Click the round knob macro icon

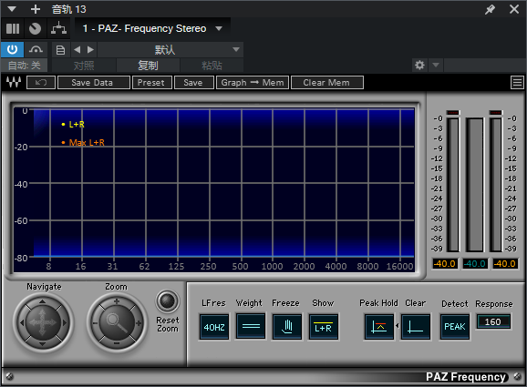tap(35, 28)
